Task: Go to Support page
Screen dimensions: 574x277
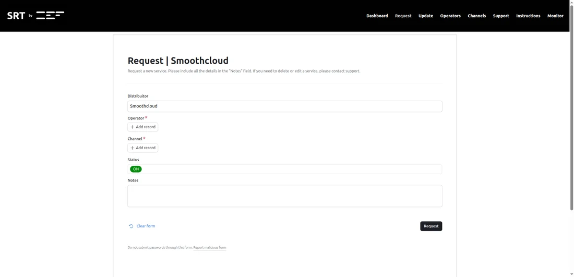Action: (501, 16)
